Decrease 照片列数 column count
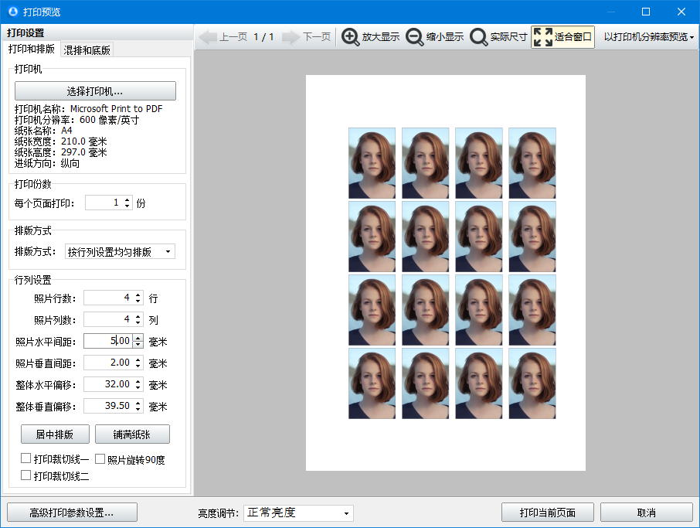This screenshot has width=700, height=528. 138,322
